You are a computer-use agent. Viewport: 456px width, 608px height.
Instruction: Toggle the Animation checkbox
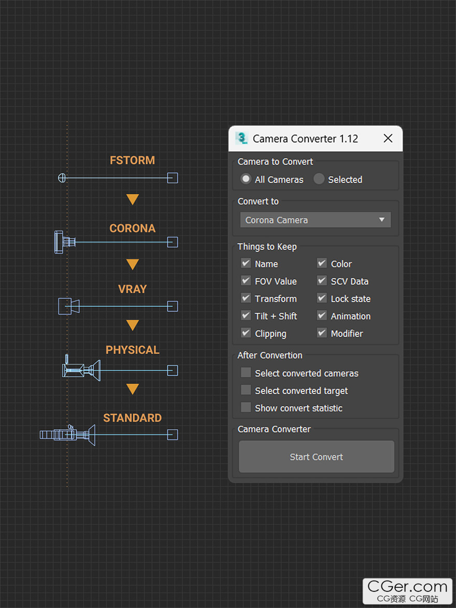[x=322, y=316]
